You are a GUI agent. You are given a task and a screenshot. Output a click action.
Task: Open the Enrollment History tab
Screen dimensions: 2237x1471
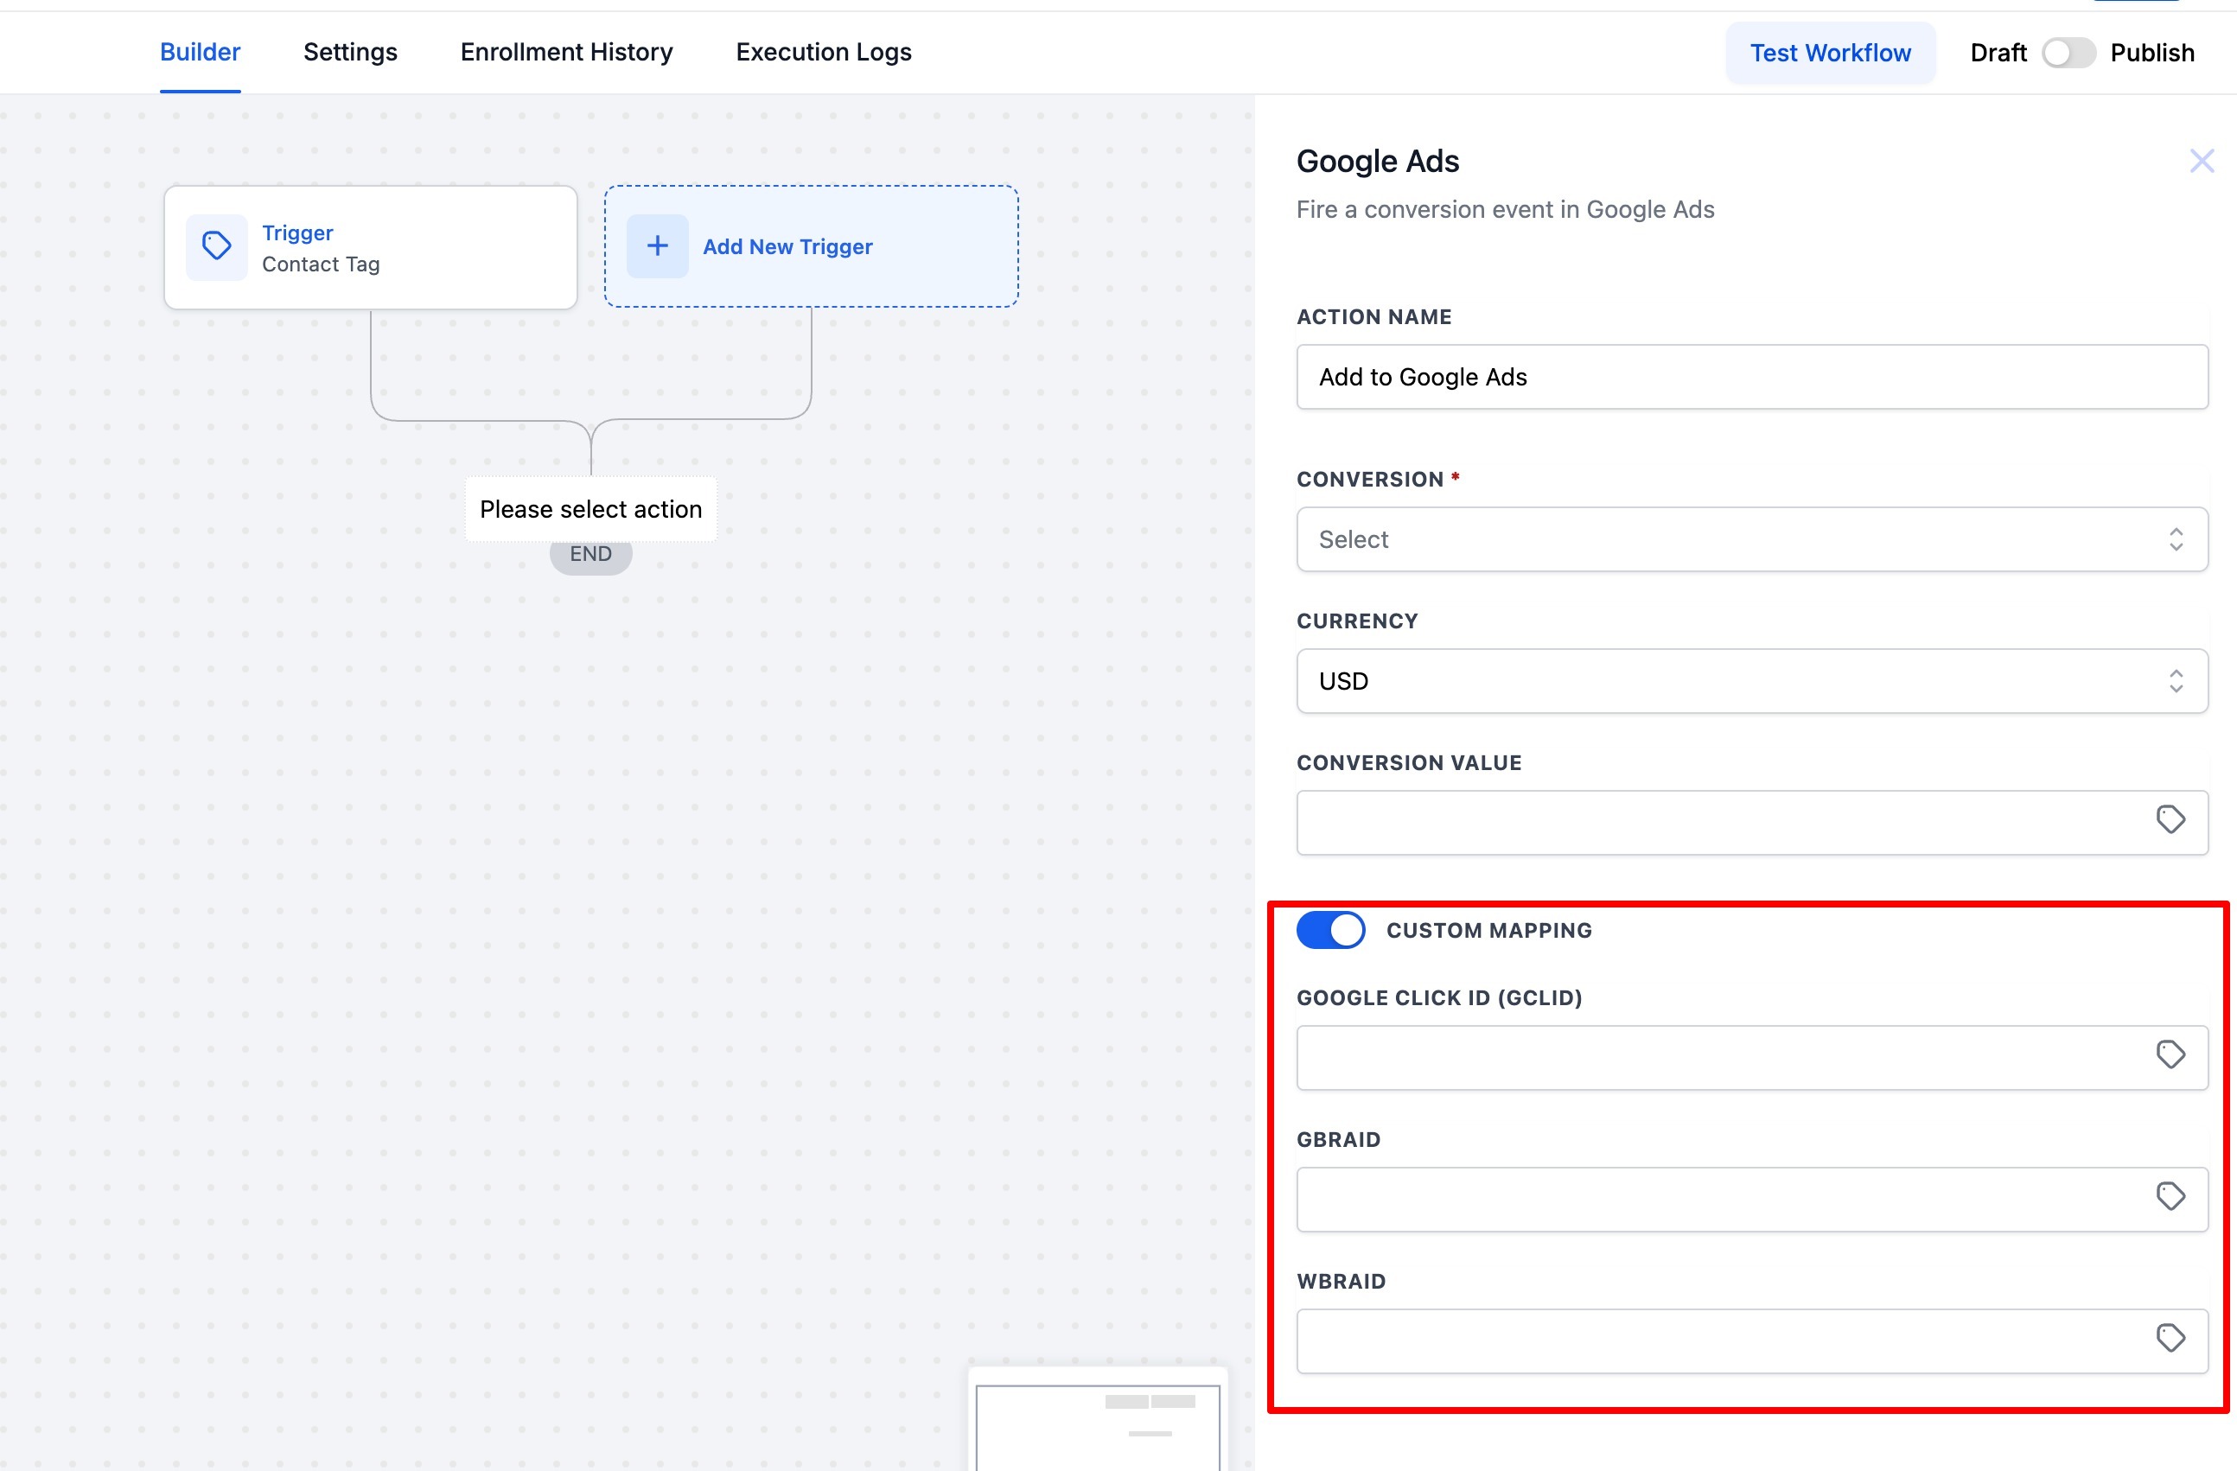[x=566, y=53]
